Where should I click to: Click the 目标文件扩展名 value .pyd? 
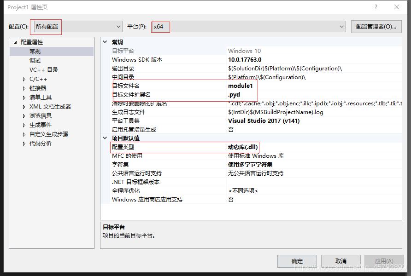coord(234,94)
